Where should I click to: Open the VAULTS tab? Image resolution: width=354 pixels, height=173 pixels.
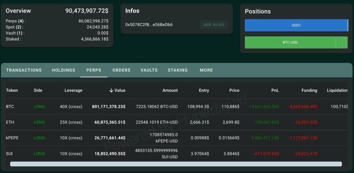(x=149, y=70)
